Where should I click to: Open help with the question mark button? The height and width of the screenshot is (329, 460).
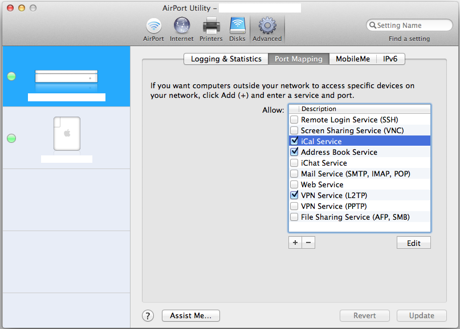coord(148,316)
